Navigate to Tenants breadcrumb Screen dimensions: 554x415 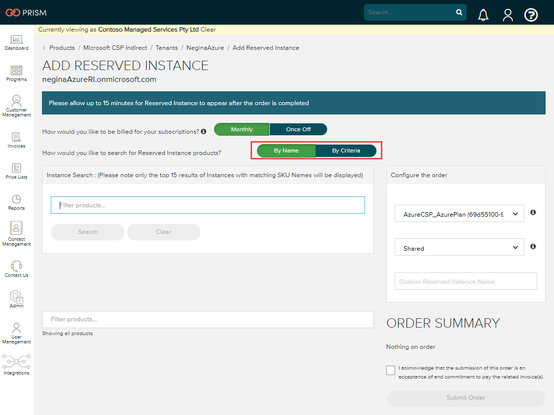point(167,48)
